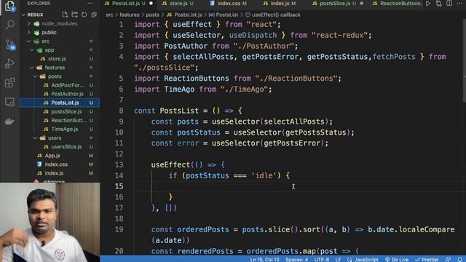This screenshot has height=262, width=466.
Task: Open index.css in the file tree
Action: (x=56, y=164)
